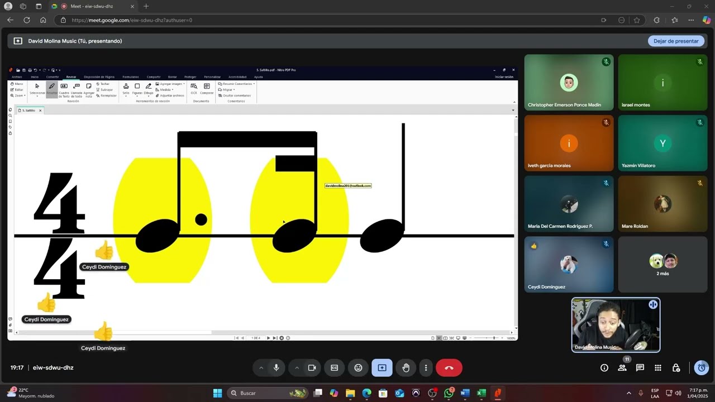Open the Meet timer clock button
This screenshot has width=715, height=402.
pyautogui.click(x=702, y=368)
